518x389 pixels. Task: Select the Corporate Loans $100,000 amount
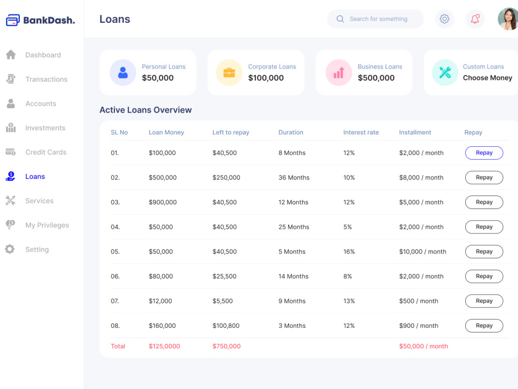[266, 78]
